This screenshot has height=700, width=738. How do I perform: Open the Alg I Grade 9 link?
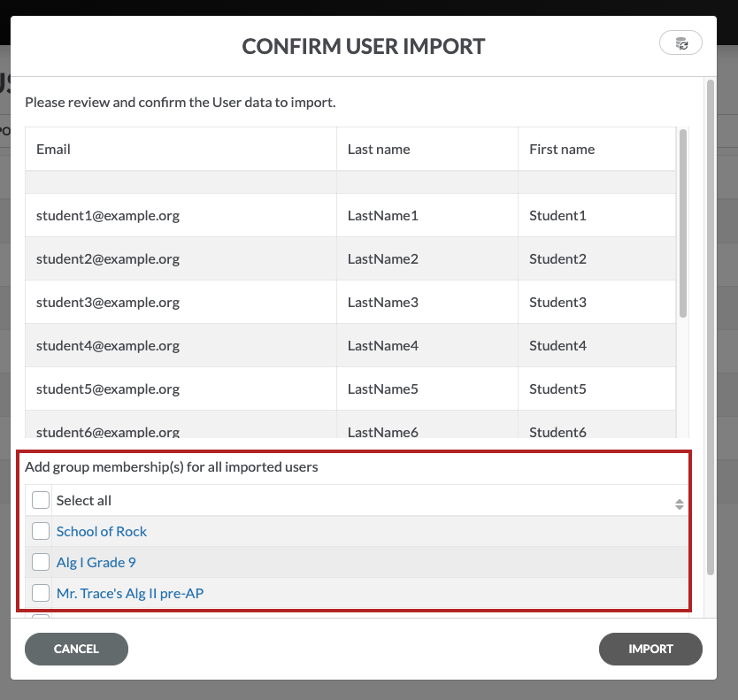[96, 563]
